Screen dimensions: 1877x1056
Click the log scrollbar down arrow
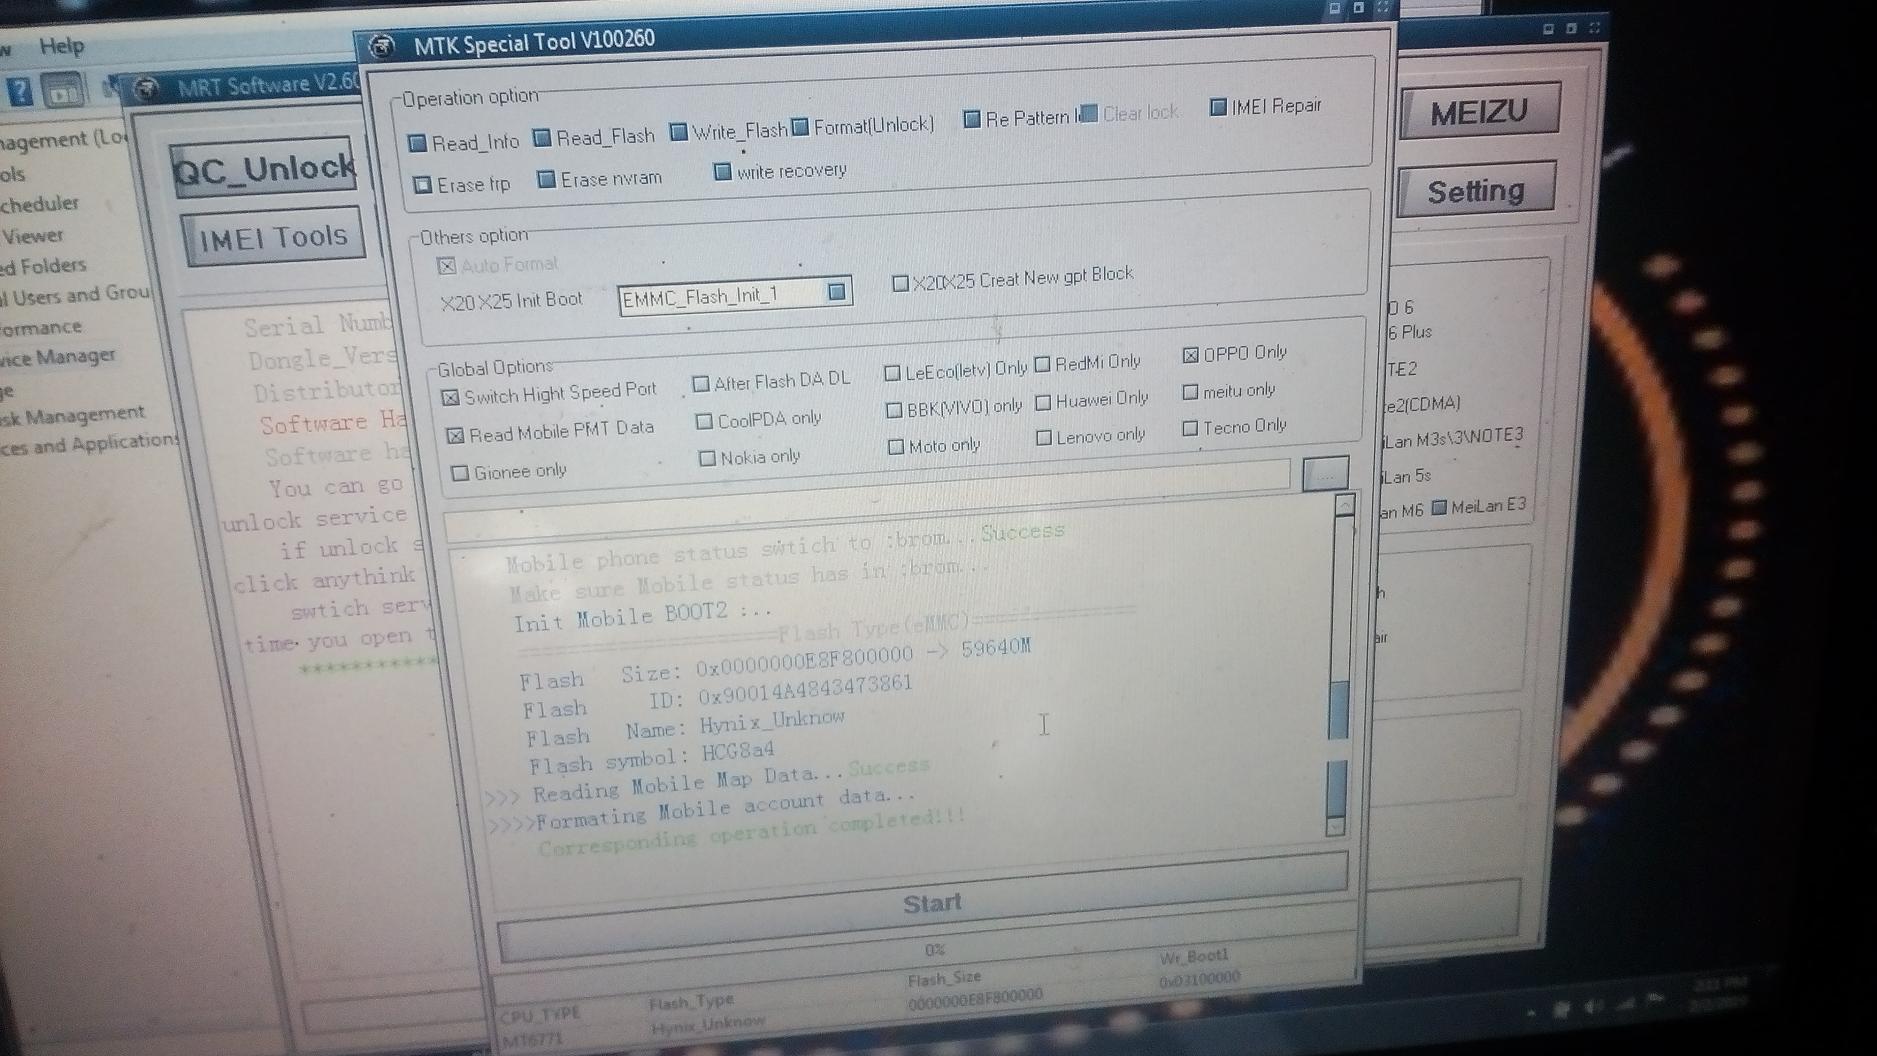1336,826
